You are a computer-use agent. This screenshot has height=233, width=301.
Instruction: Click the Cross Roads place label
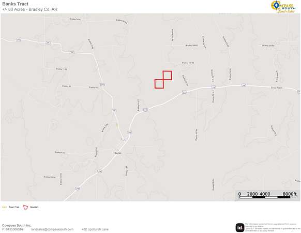(277, 88)
